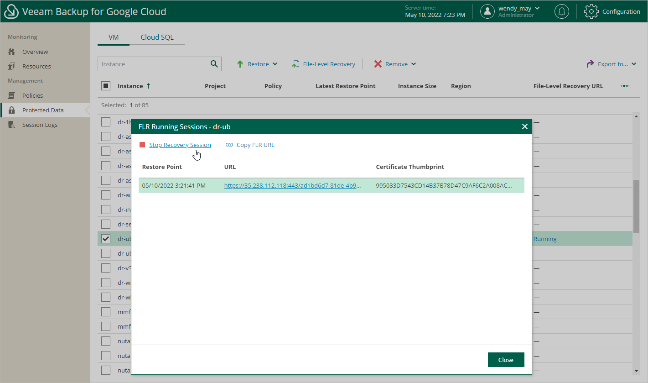Click the Instance Size column header
The image size is (648, 383).
417,86
